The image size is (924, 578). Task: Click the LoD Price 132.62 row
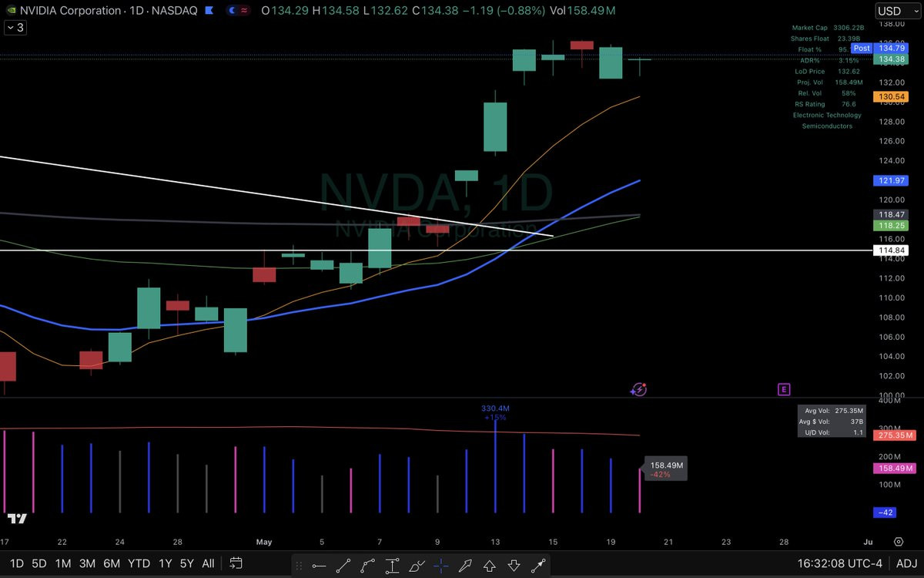(x=827, y=71)
